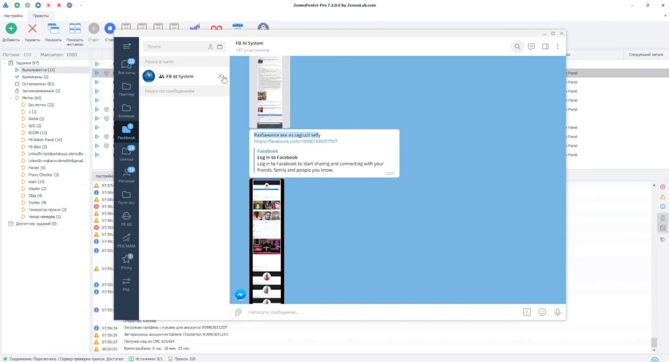Click the tag icon in log panel
This screenshot has height=362, width=669.
pos(662,240)
